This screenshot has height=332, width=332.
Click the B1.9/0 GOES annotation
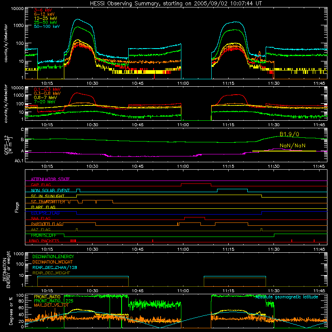[289, 134]
